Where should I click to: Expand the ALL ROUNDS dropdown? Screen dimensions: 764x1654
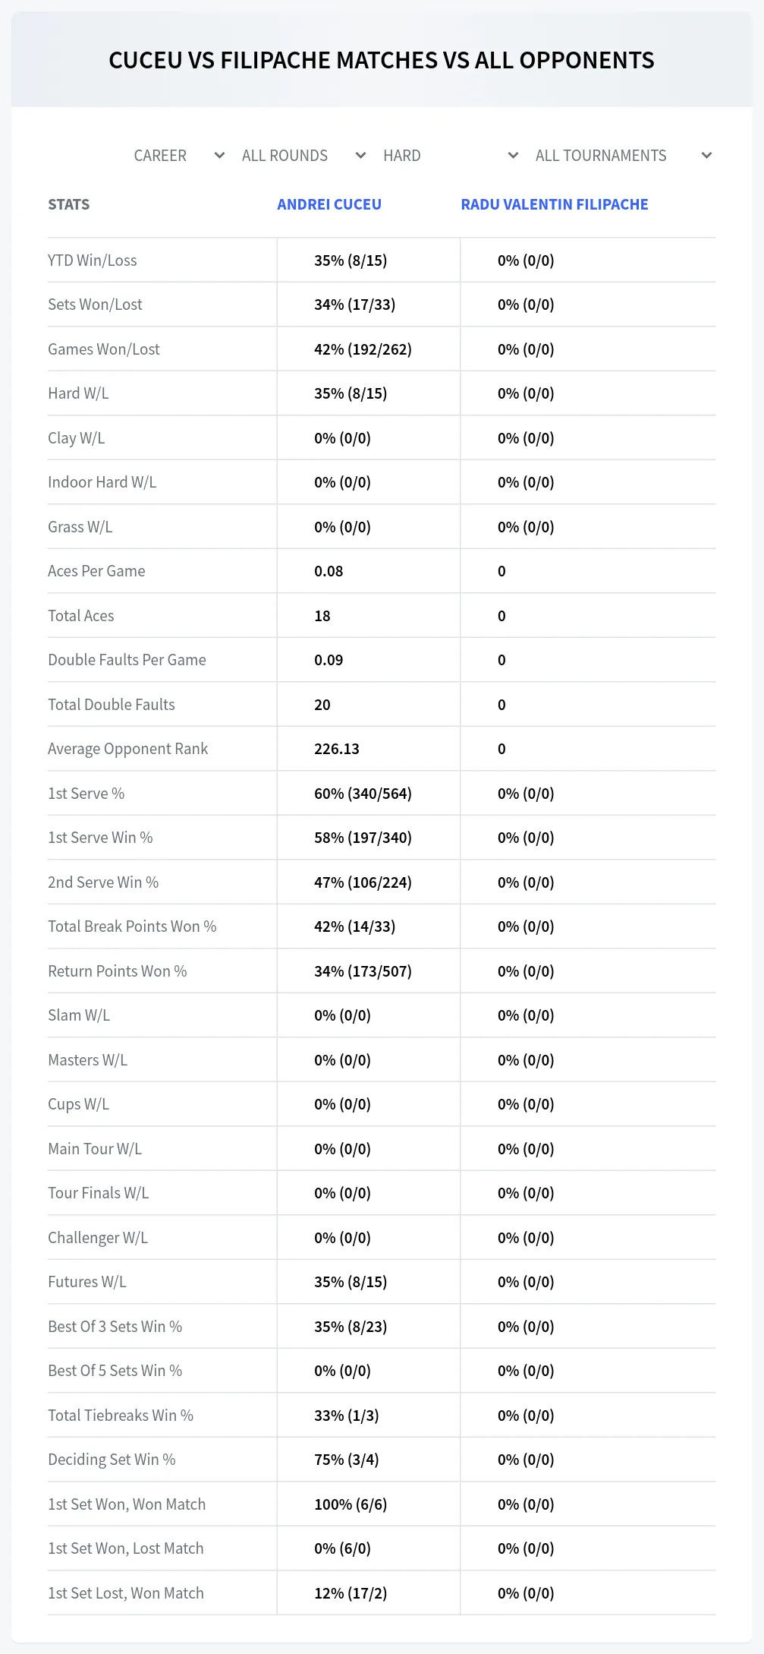point(303,156)
